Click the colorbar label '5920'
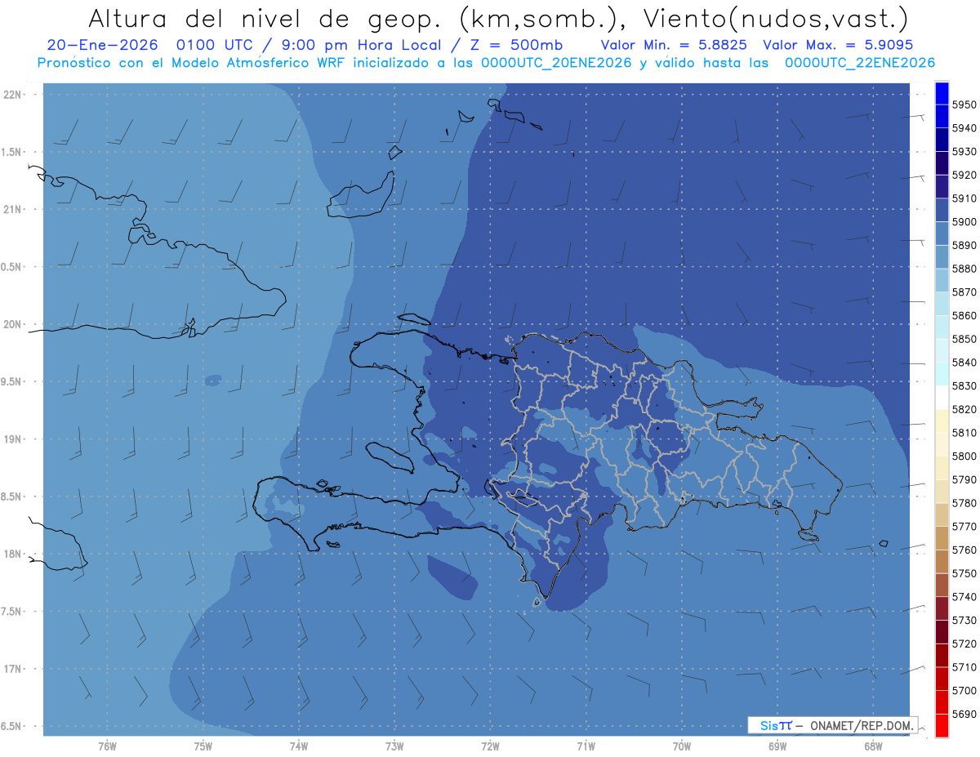Viewport: 980px width, 757px height. [x=964, y=175]
